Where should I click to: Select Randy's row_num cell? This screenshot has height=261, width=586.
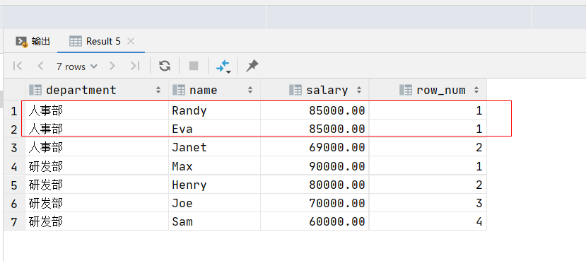coord(428,110)
